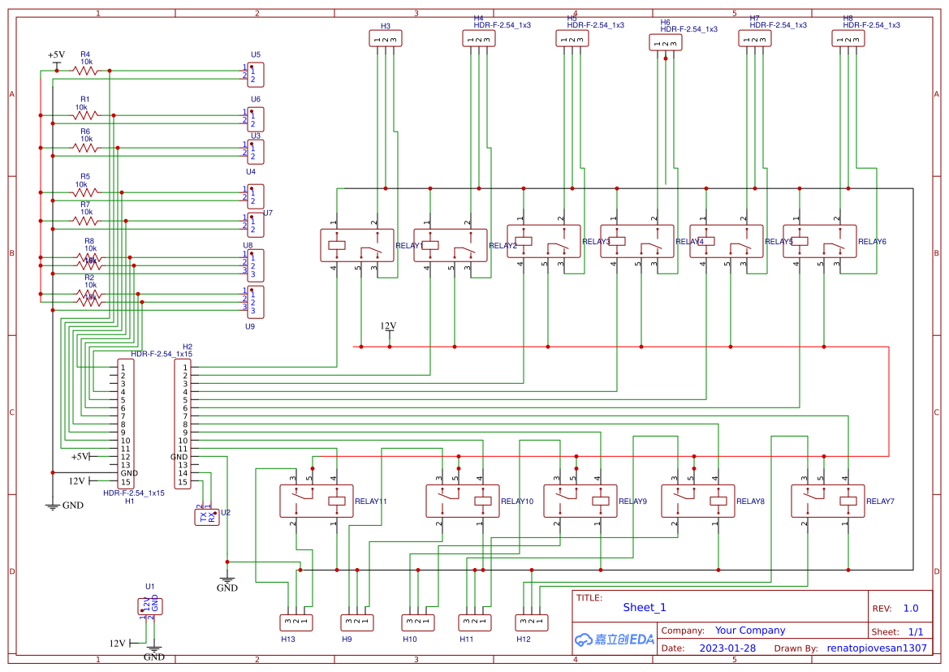The width and height of the screenshot is (949, 672).
Task: Click the REV value 1.0
Action: coord(910,607)
